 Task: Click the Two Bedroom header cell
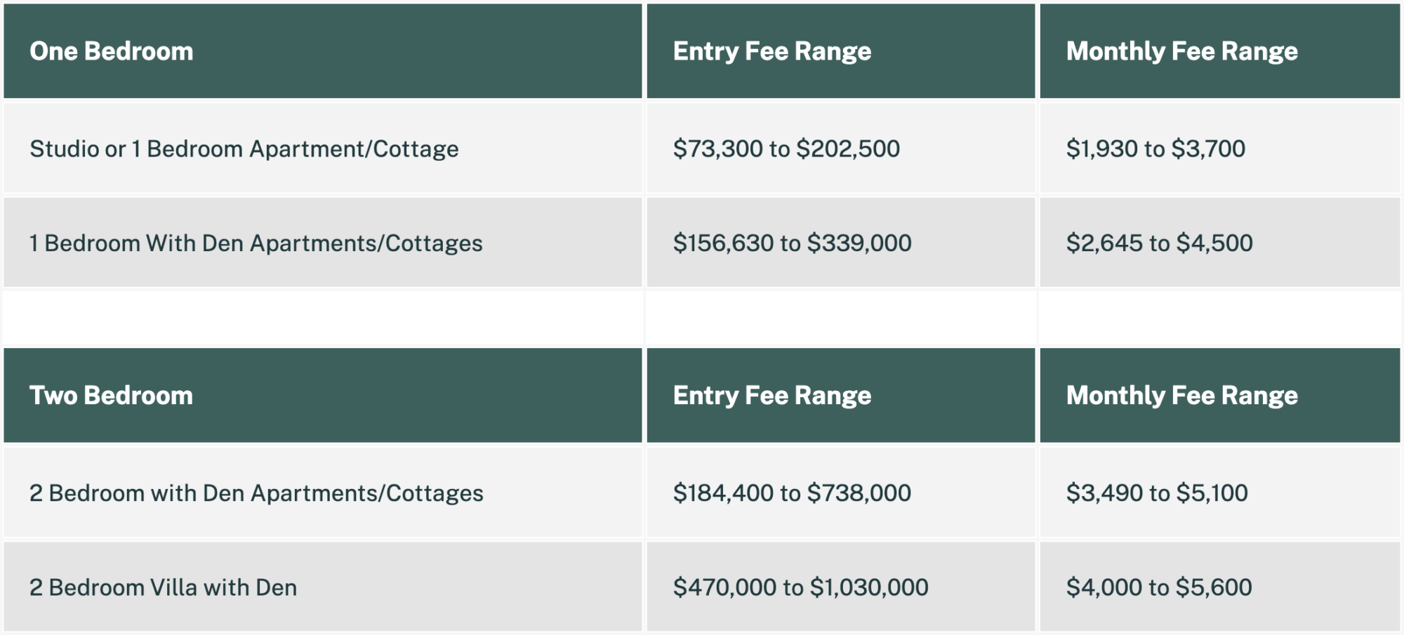click(323, 395)
